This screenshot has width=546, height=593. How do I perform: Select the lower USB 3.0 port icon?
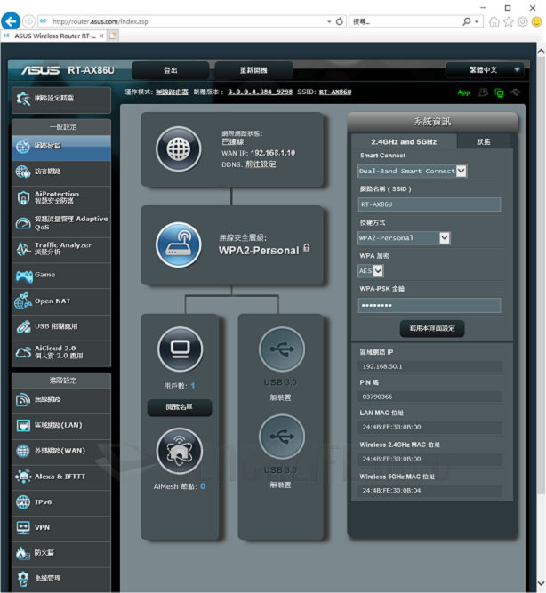click(282, 437)
